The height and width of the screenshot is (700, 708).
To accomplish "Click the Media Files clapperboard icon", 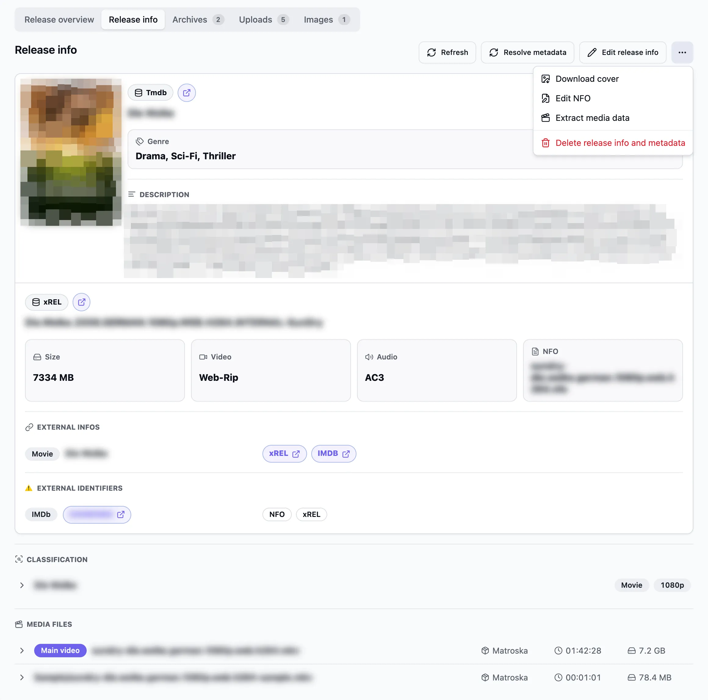I will coord(19,624).
